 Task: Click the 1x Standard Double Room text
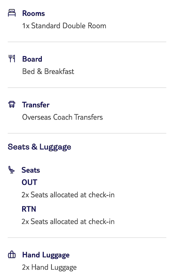pos(64,26)
